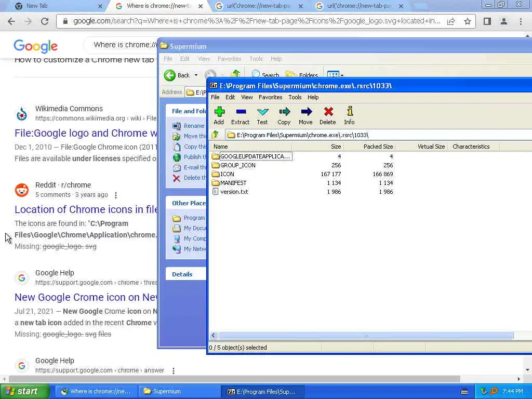Open My Documents in Other Places
532x399 pixels.
click(189, 229)
